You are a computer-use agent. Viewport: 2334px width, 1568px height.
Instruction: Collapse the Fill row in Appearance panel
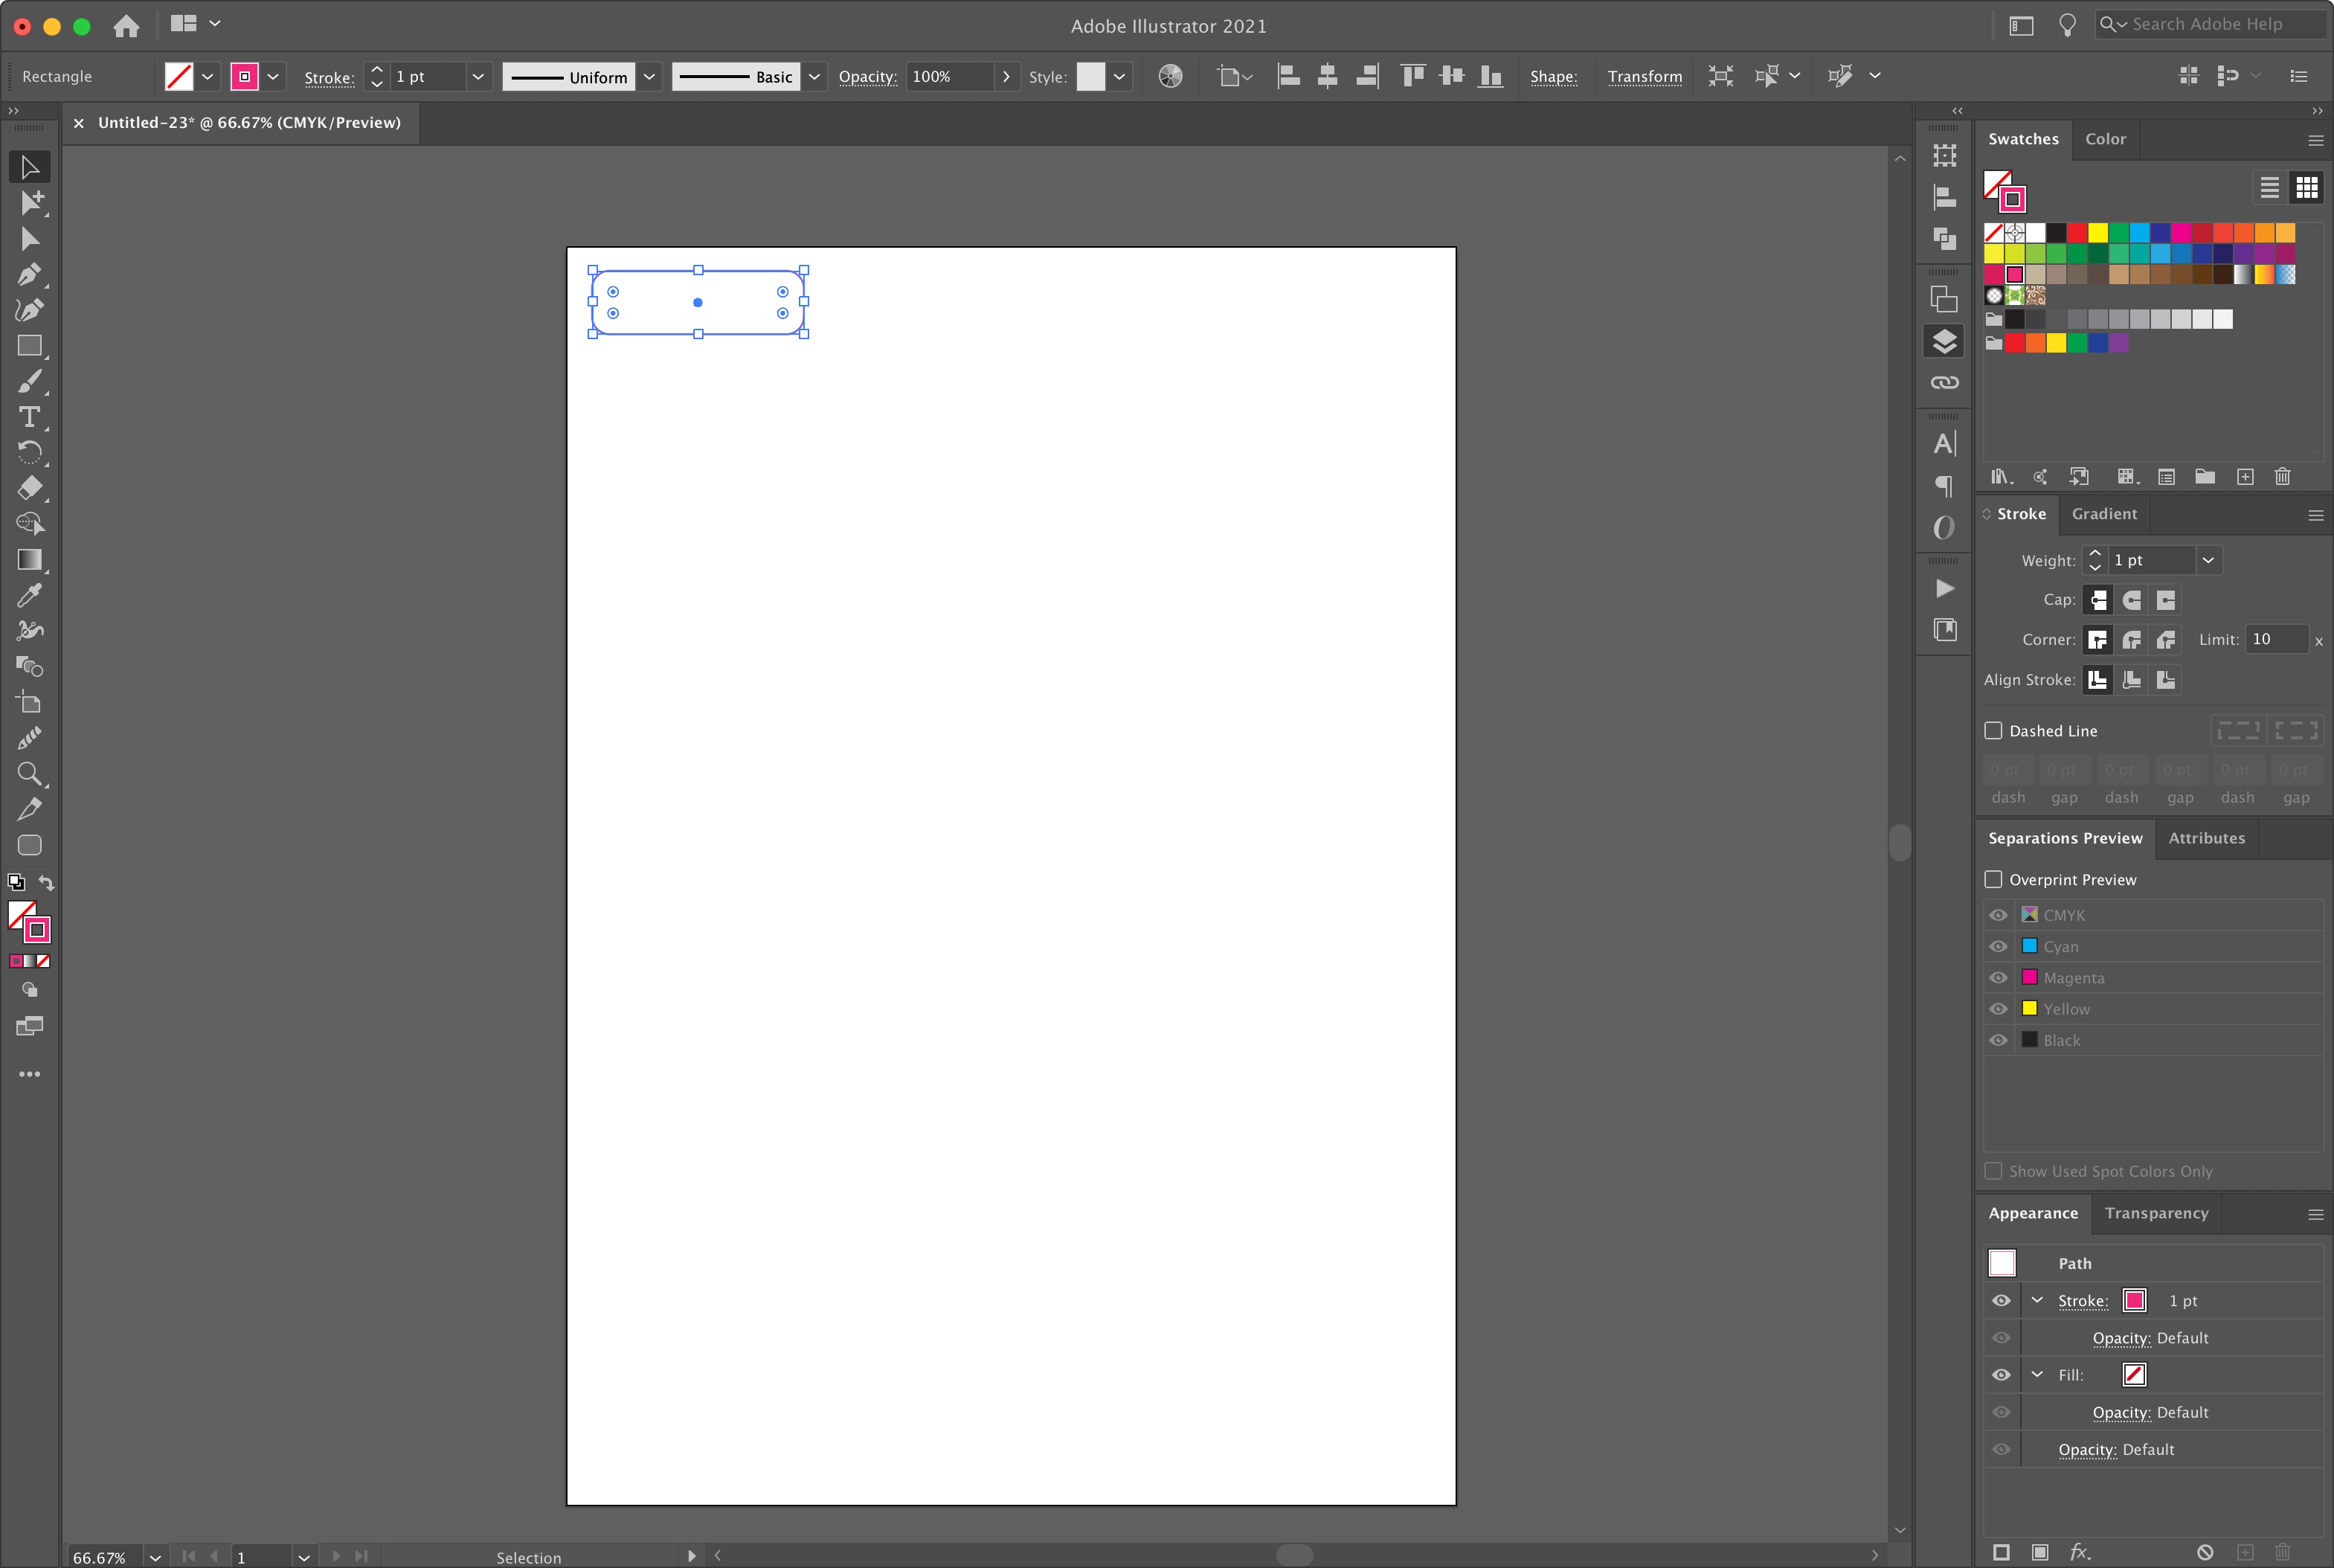tap(2037, 1374)
